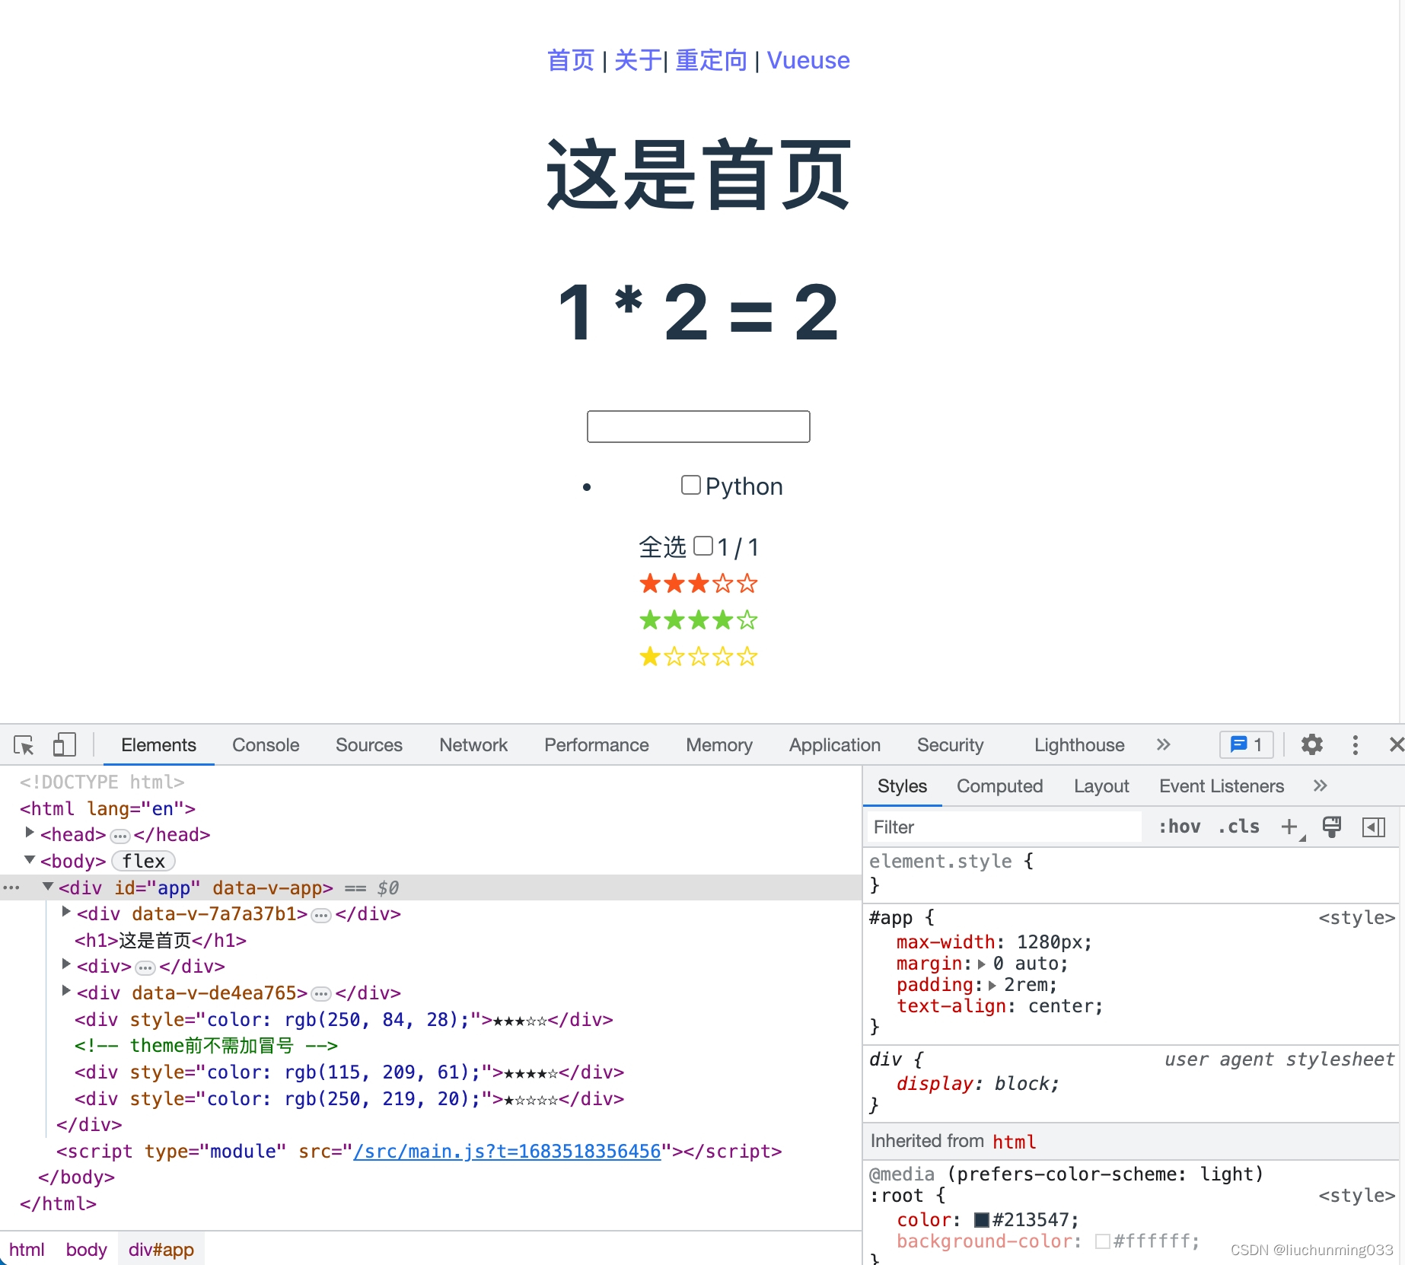
Task: Click the #213547 color swatch
Action: [x=982, y=1220]
